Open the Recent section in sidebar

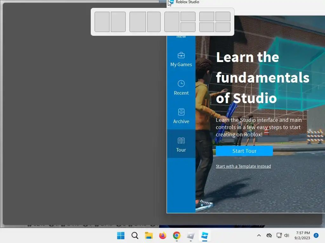181,88
